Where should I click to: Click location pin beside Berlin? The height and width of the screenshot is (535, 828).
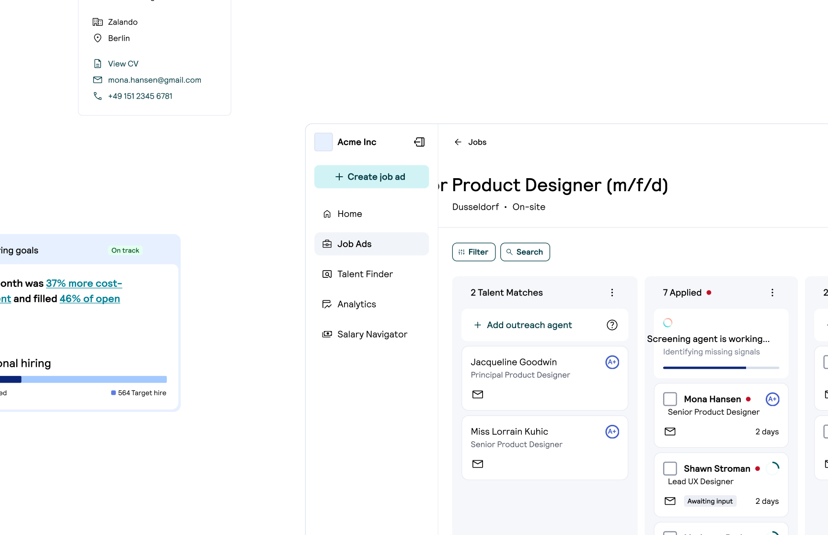tap(98, 38)
